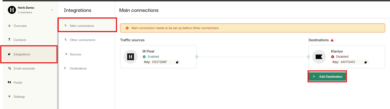This screenshot has height=109, width=390.
Task: Click the Klaviyo flag logo
Action: [319, 57]
